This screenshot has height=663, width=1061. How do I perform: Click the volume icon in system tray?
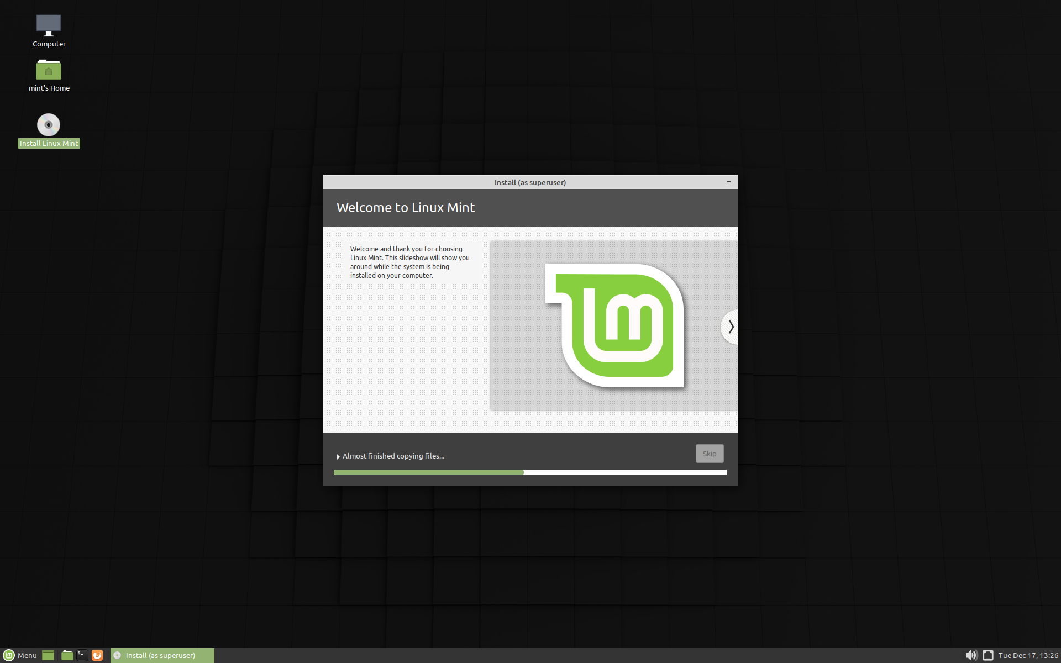coord(970,655)
